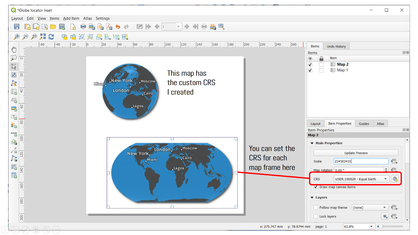Image resolution: width=418 pixels, height=235 pixels.
Task: Choose the Add Map tool
Action: tap(14, 92)
